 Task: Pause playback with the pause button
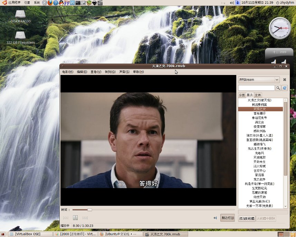pos(75,218)
